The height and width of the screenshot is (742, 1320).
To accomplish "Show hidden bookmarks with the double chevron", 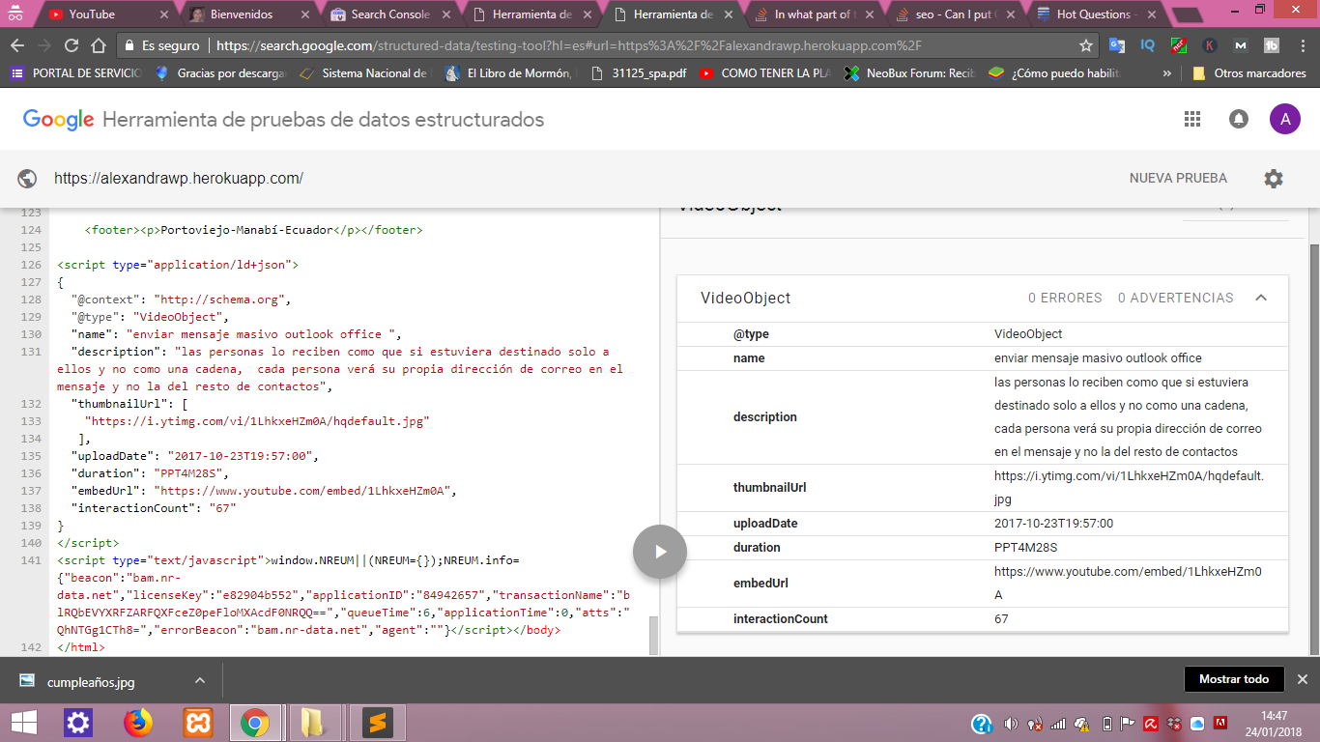I will coord(1167,73).
